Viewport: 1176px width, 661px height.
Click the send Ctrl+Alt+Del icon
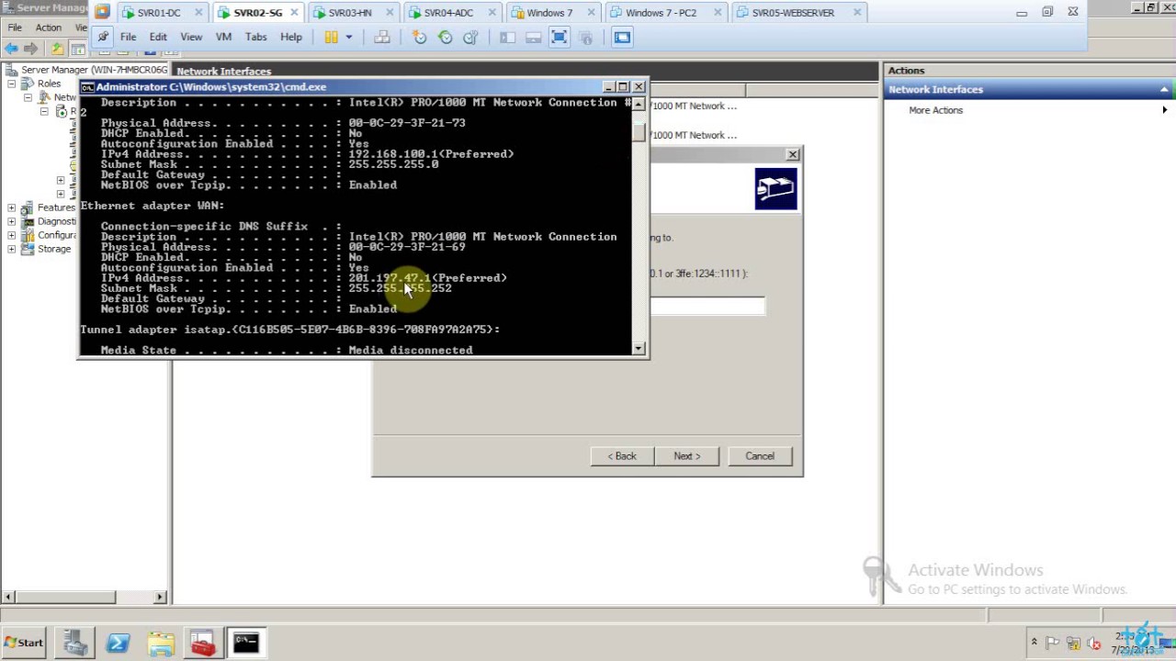(382, 37)
